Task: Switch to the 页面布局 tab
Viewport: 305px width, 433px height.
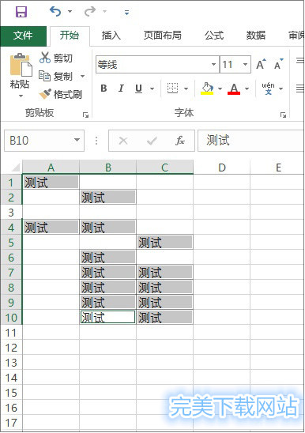Action: 163,36
